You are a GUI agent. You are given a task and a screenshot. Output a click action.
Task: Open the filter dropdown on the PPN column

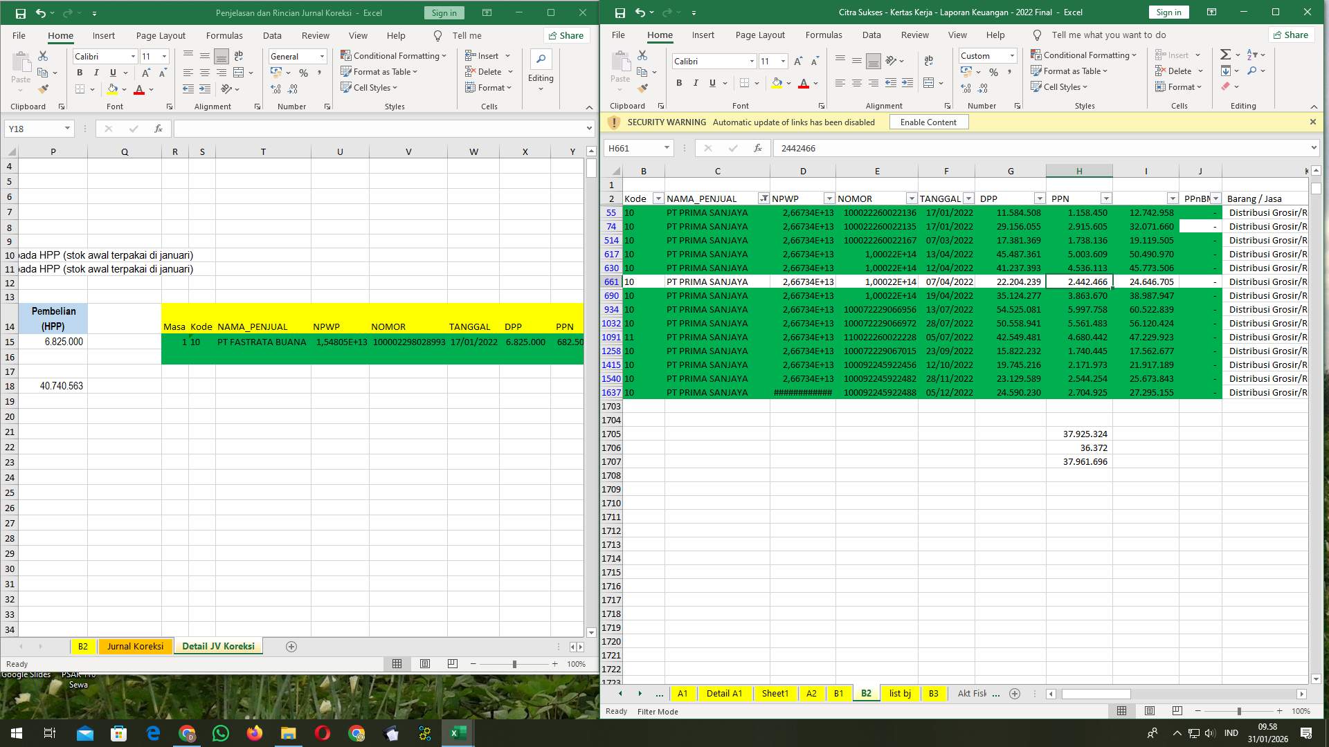click(1105, 199)
